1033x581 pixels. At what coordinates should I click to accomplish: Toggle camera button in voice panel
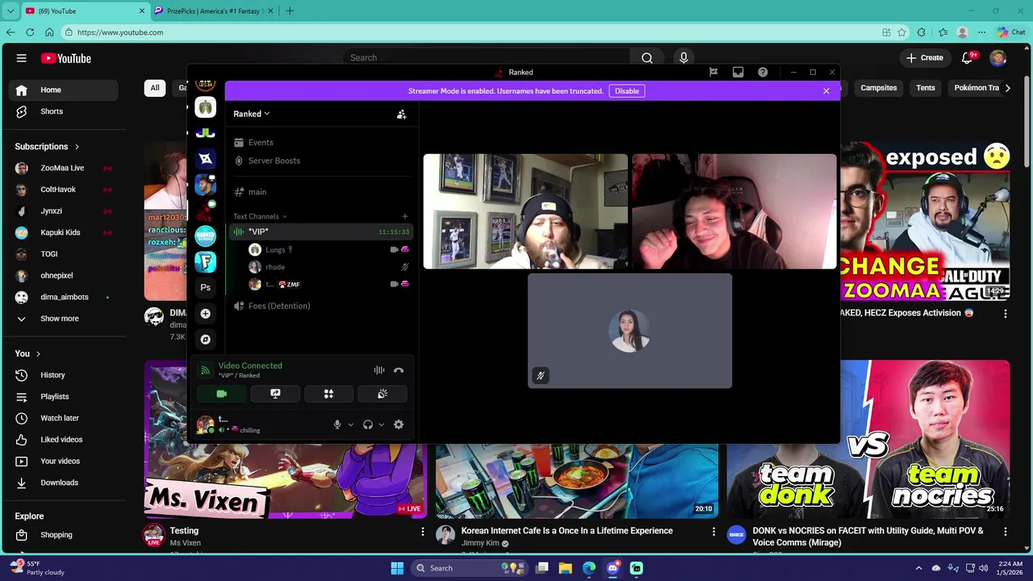pyautogui.click(x=222, y=394)
